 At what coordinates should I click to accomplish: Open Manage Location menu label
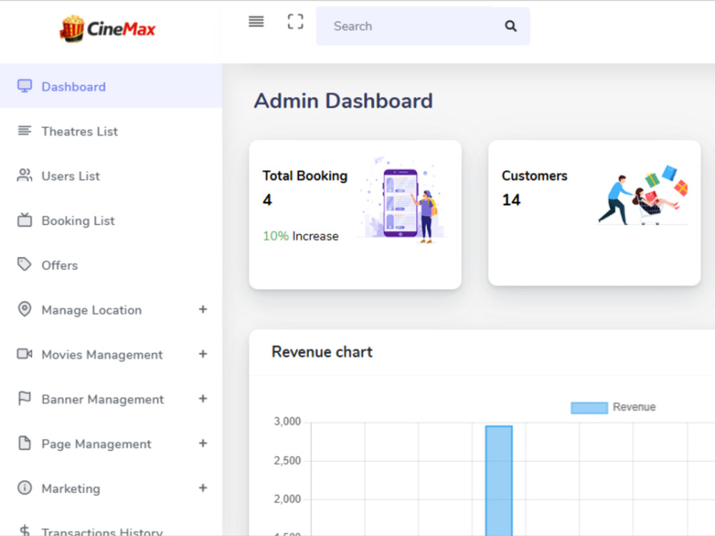pyautogui.click(x=92, y=310)
